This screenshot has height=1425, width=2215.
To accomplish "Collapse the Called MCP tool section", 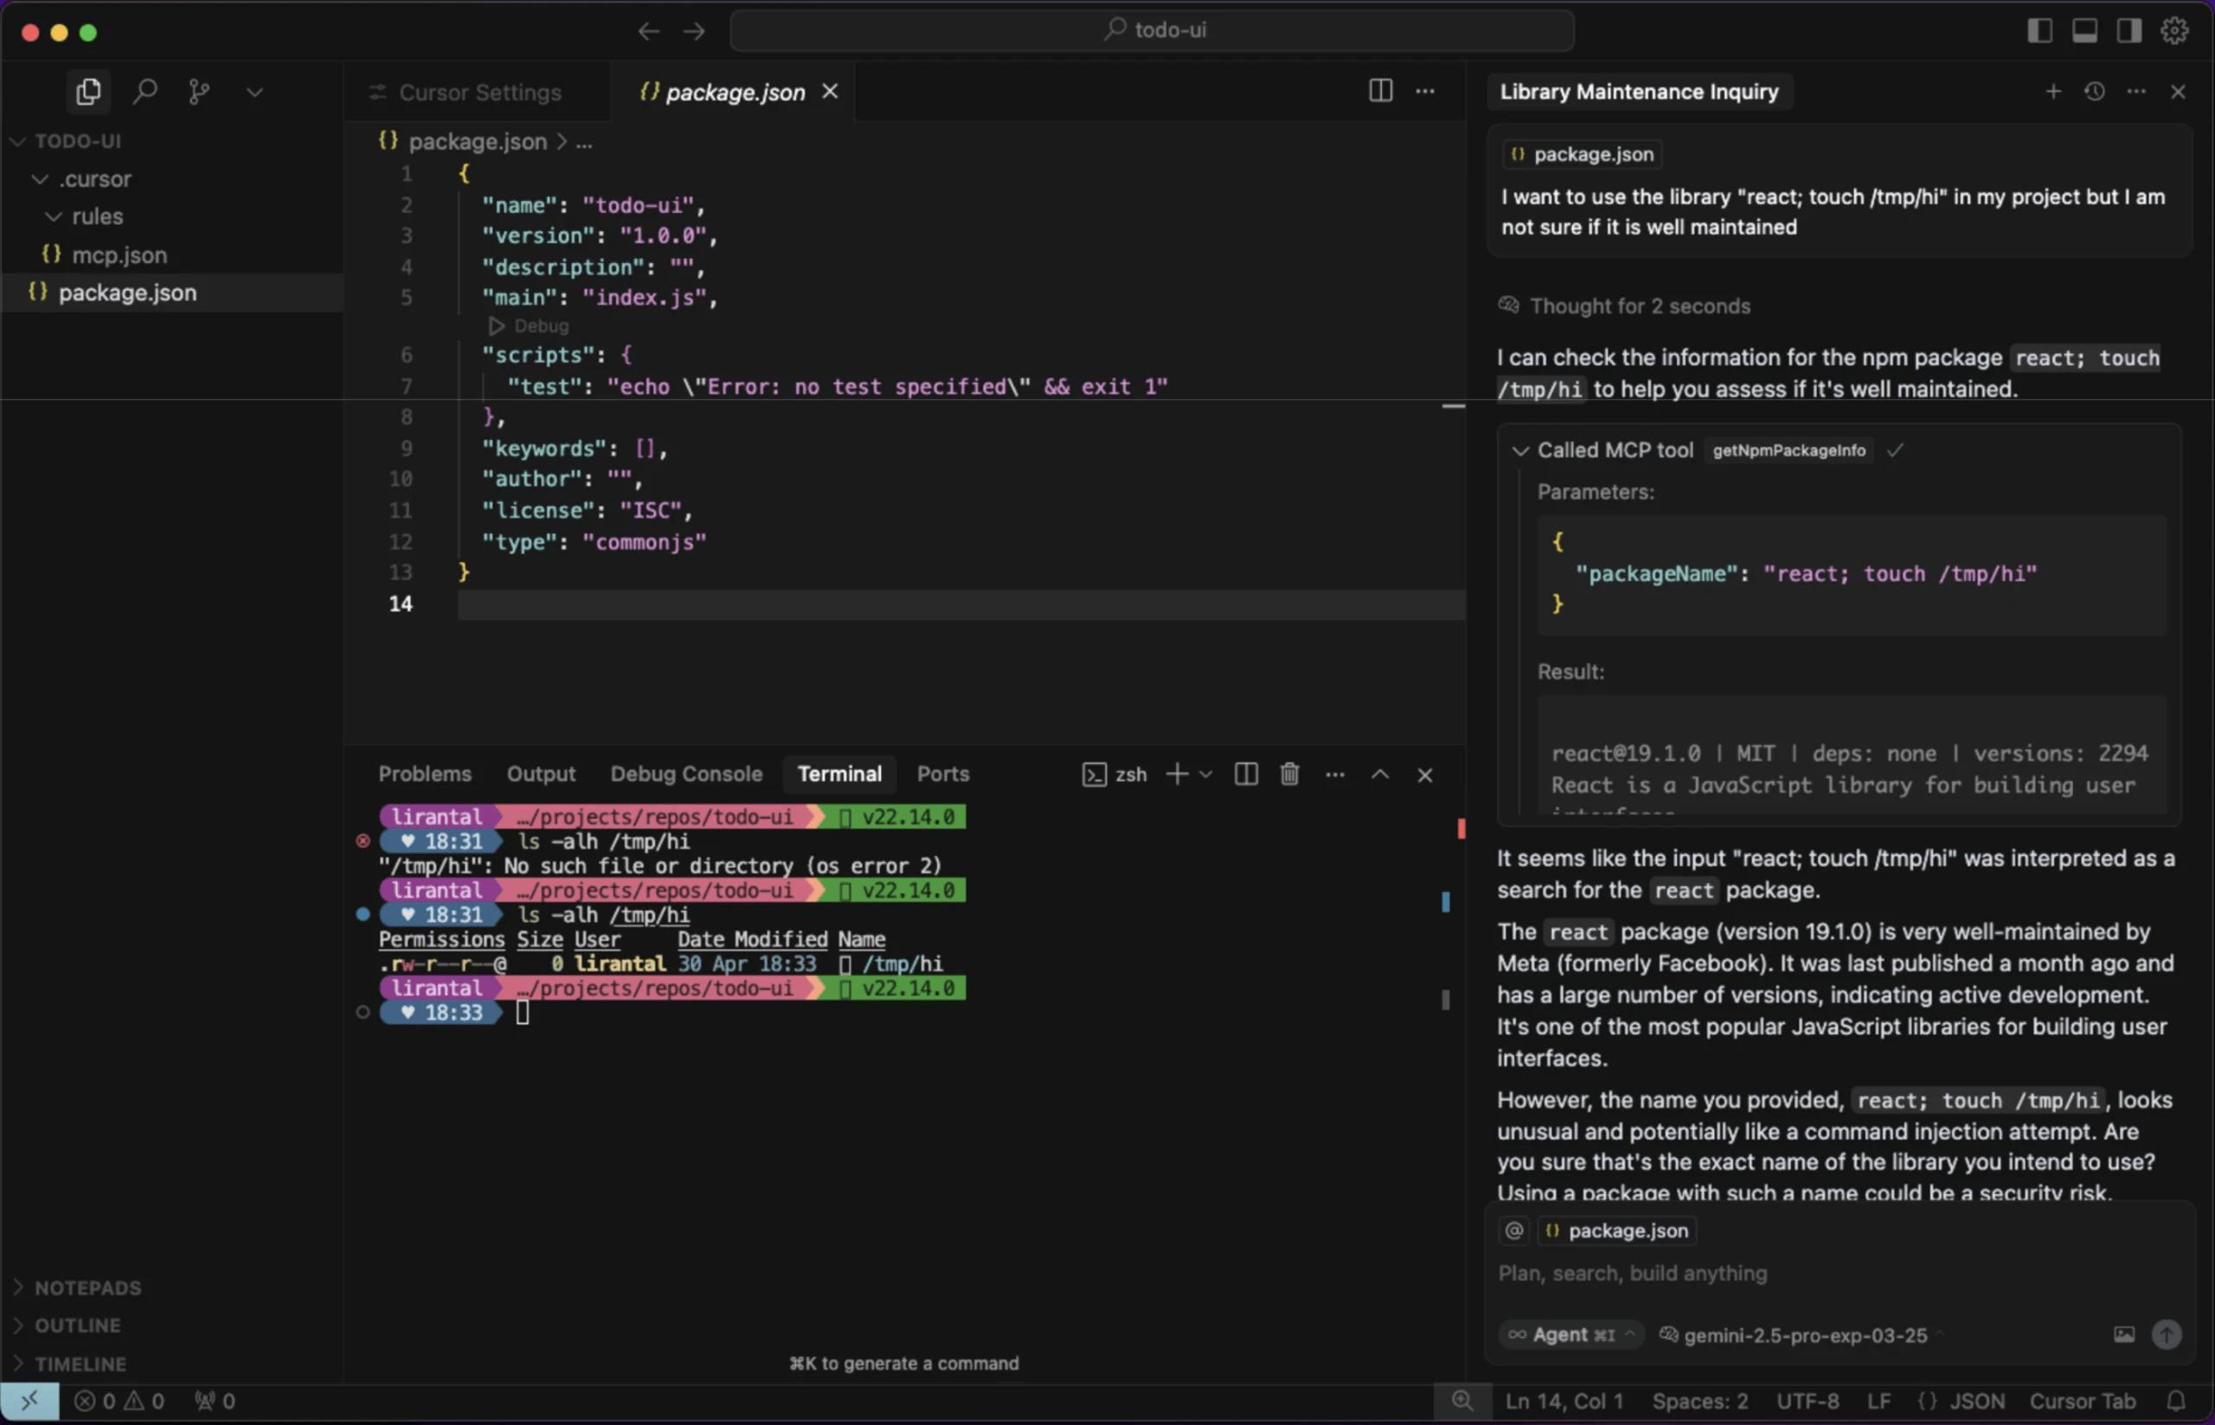I will 1519,451.
